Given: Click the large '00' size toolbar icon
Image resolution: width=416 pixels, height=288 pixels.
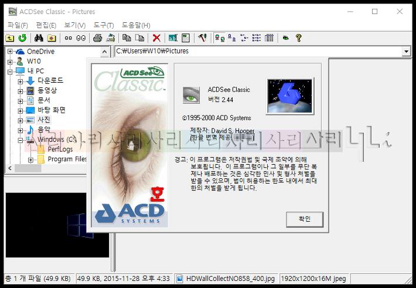Looking at the screenshot, I should [81, 38].
